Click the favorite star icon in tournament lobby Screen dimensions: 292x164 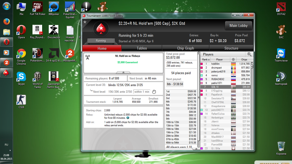click(85, 22)
